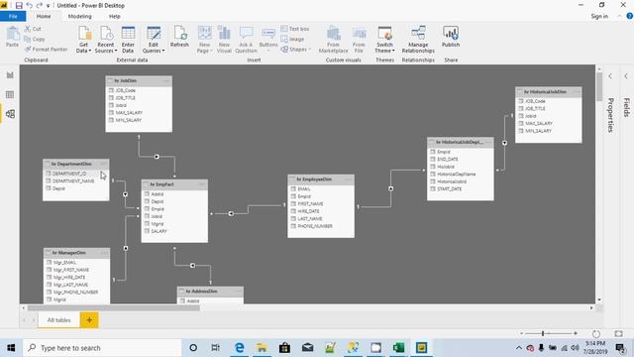Click the Fit to screen icon
The height and width of the screenshot is (357, 634).
618,334
